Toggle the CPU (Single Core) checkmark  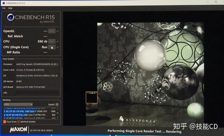(58, 47)
